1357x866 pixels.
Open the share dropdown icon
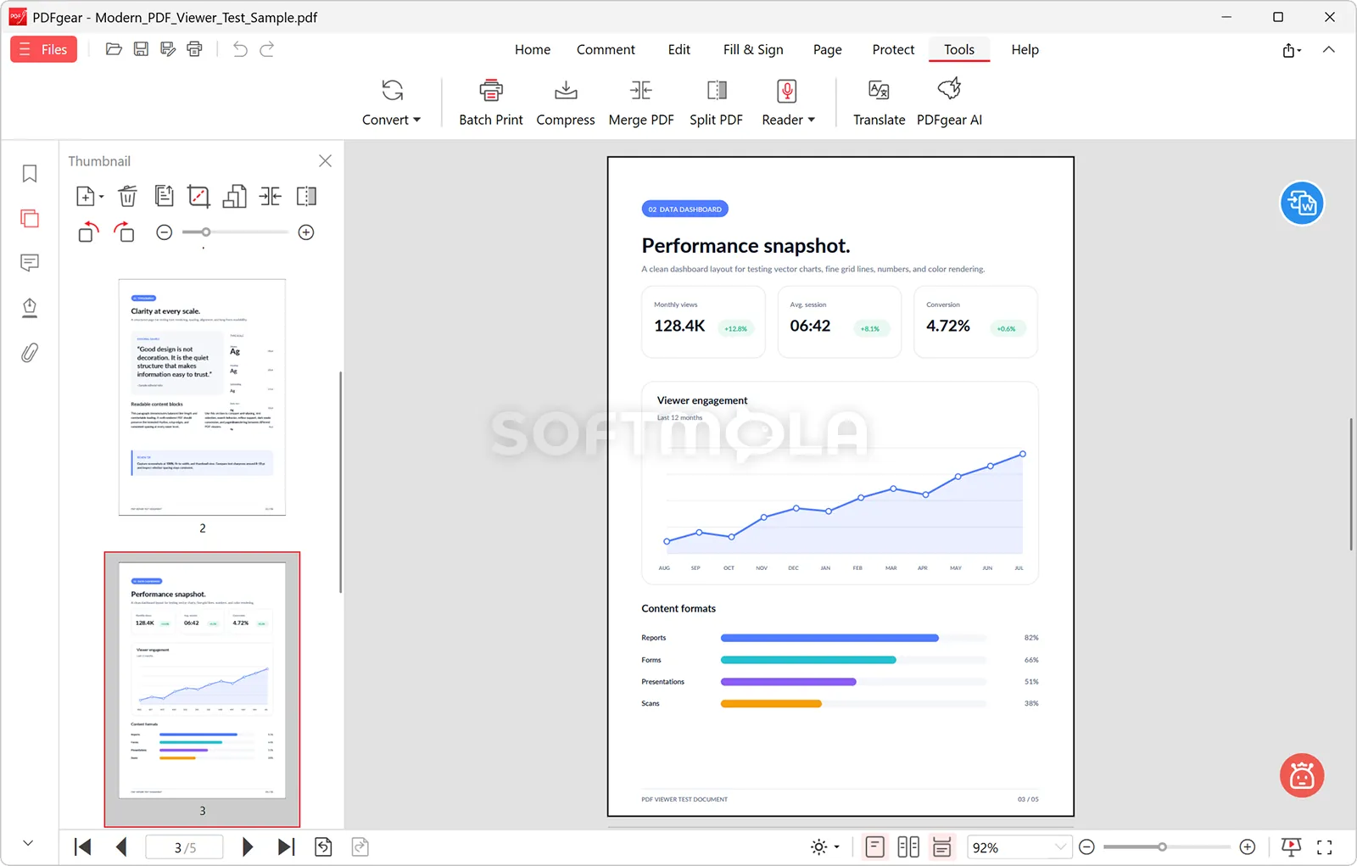click(x=1292, y=50)
